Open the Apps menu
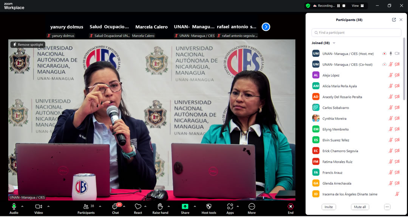Screen dimensions: 408x217 pos(230,207)
